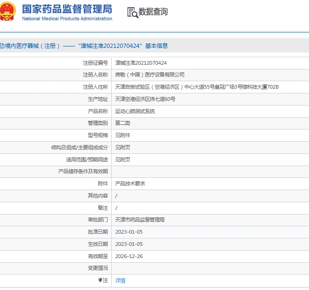Click the 生效日期 label
Image resolution: width=309 pixels, height=290 pixels.
pyautogui.click(x=98, y=244)
